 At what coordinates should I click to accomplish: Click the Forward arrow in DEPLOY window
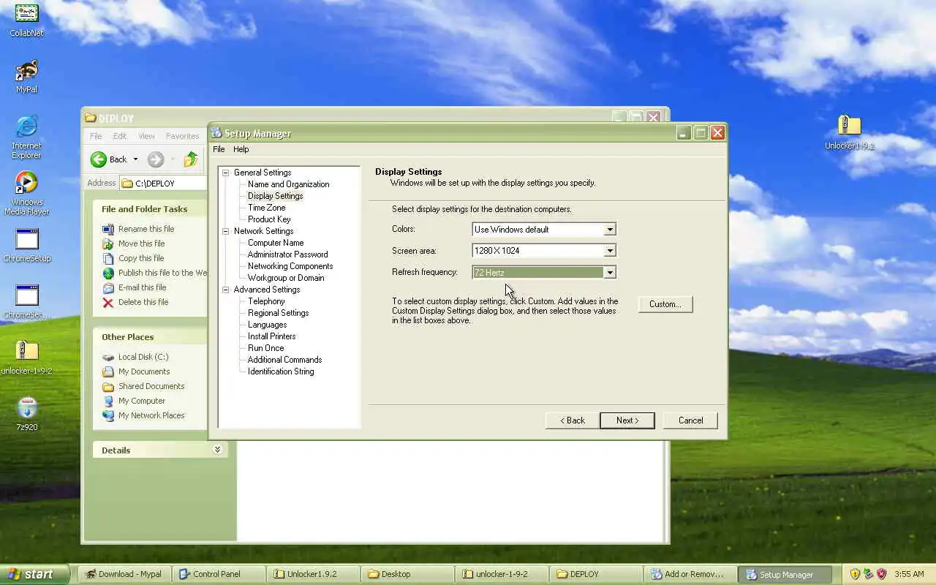click(x=155, y=159)
